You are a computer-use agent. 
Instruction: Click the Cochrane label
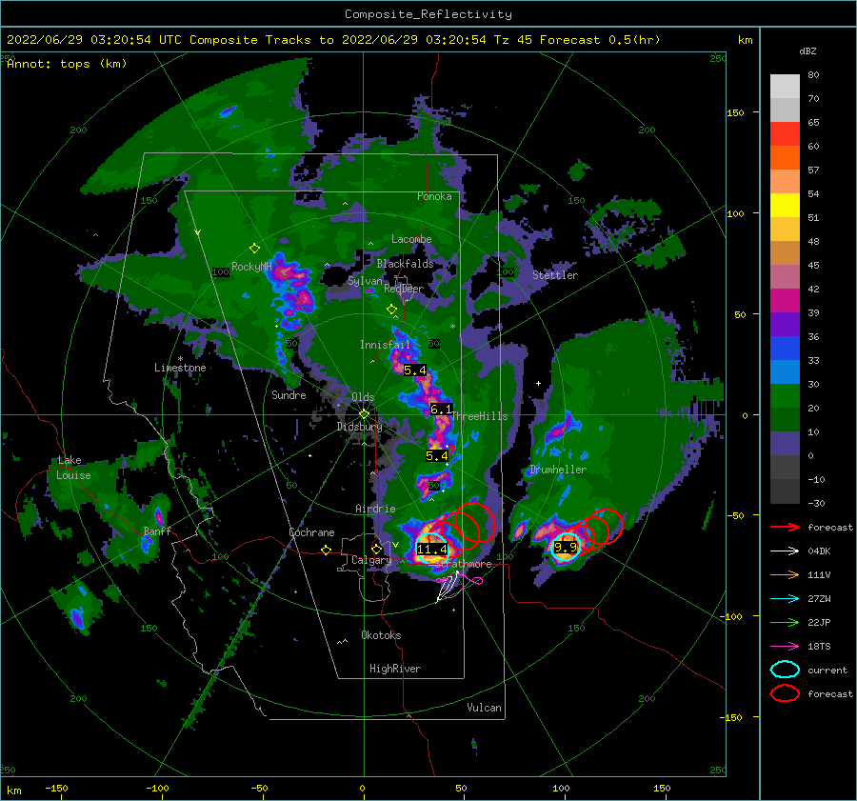pyautogui.click(x=311, y=532)
